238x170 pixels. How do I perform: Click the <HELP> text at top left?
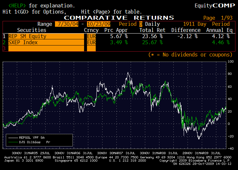(17, 5)
